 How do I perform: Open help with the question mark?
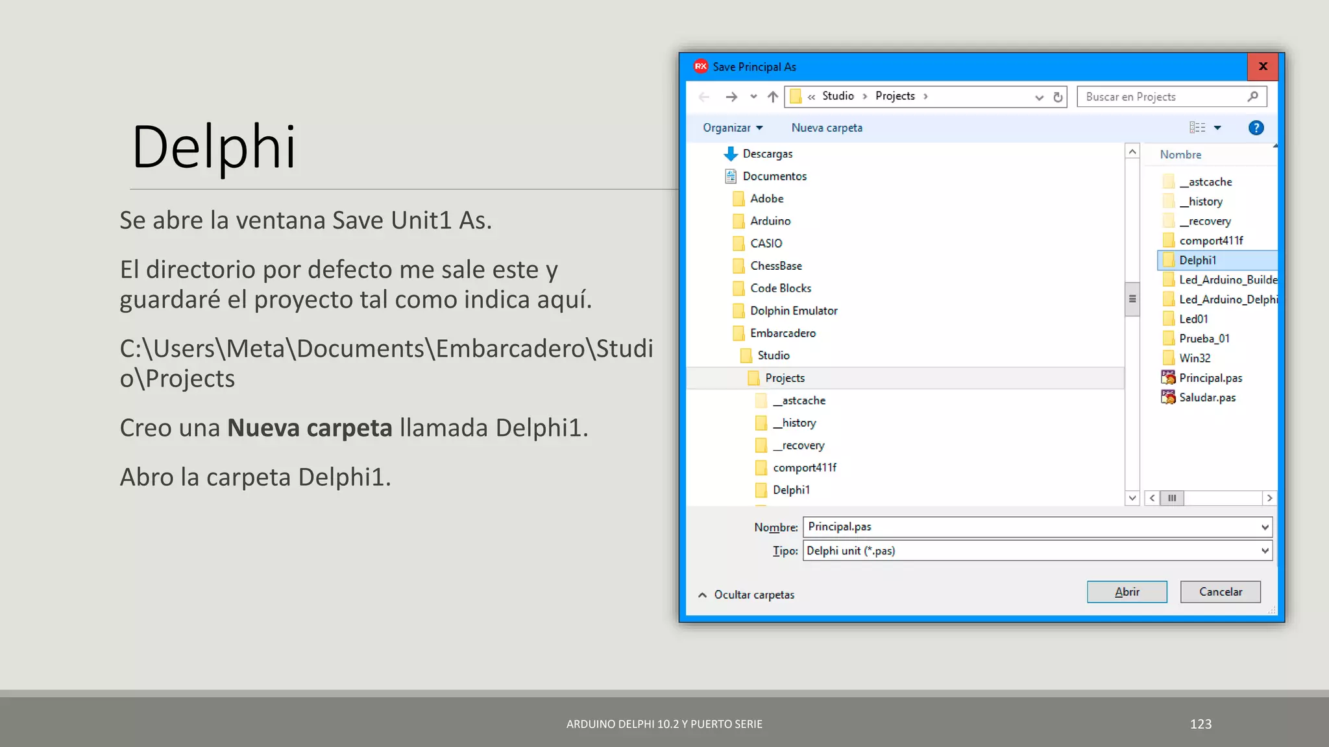1256,128
